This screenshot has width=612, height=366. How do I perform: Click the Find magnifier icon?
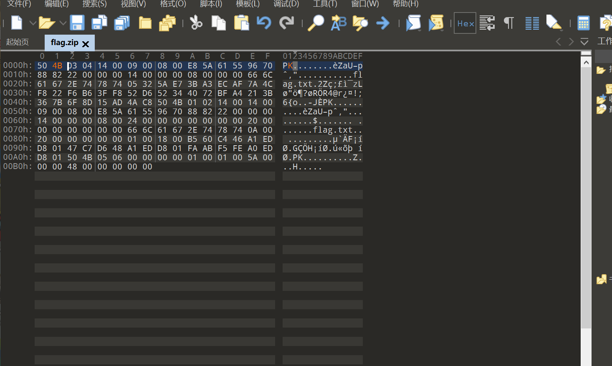[x=316, y=23]
